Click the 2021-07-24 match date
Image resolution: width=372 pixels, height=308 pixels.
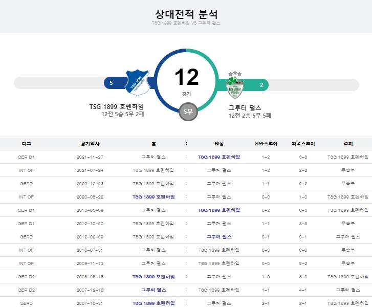pyautogui.click(x=90, y=170)
